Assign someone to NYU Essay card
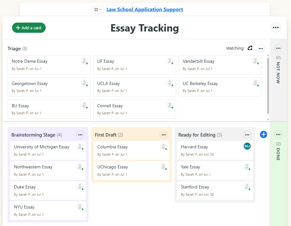This screenshot has height=226, width=291. 80,207
